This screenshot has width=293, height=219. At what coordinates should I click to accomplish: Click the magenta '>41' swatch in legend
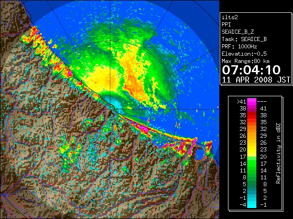(x=251, y=102)
